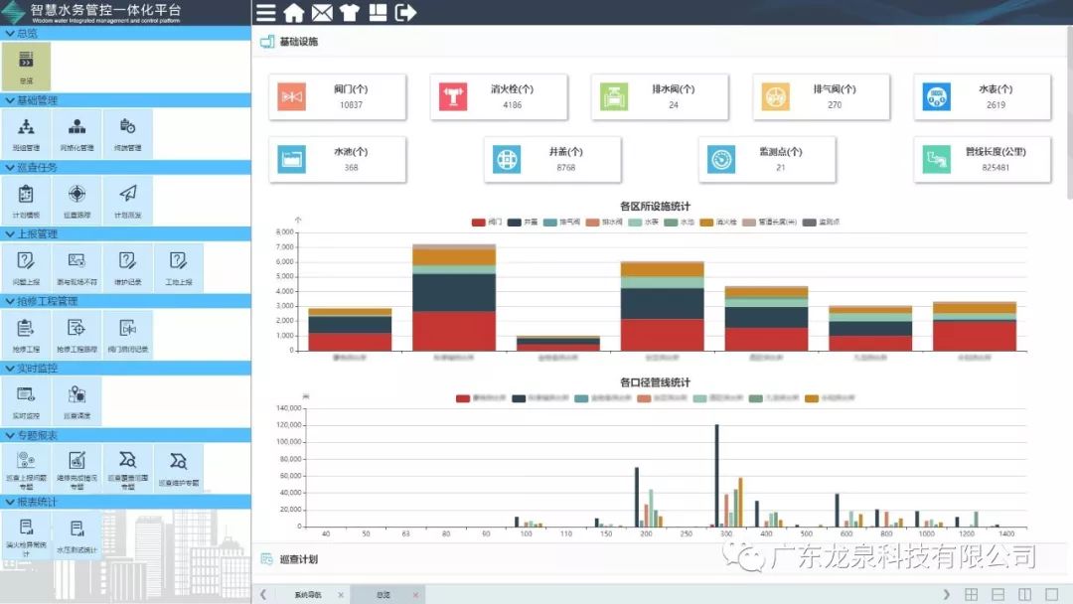
Task: Click the 管线长度(公里) statistics card
Action: pos(982,160)
